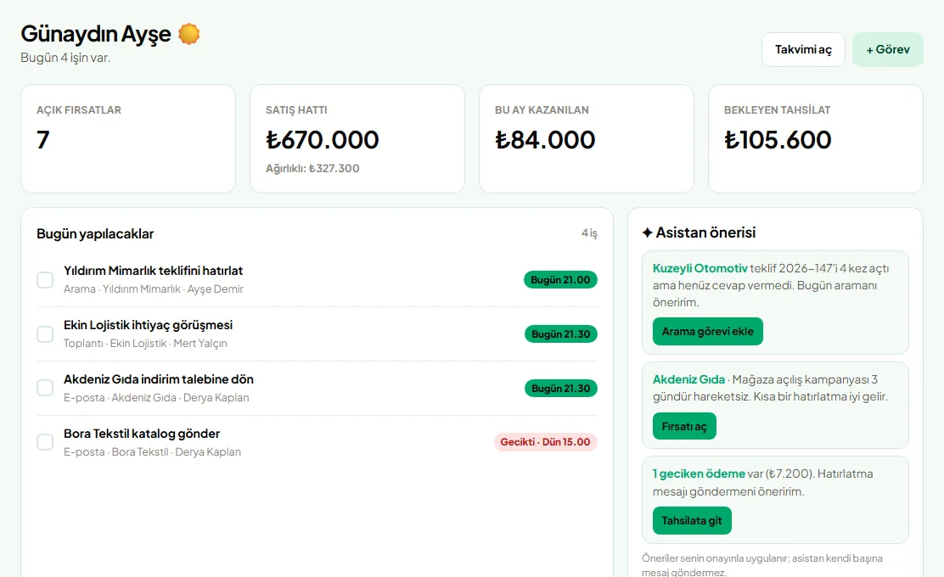Click the Bugün 21.00 badge on Yıldırım Mimarlık
This screenshot has height=577, width=944.
560,280
